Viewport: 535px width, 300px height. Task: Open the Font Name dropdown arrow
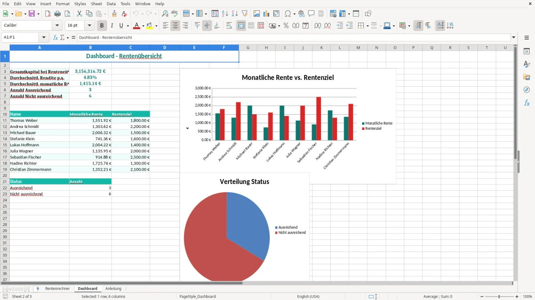pos(57,26)
